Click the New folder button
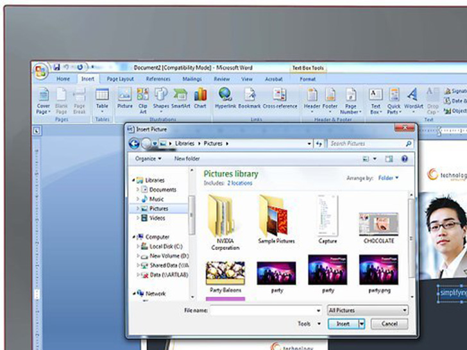The height and width of the screenshot is (350, 467). pyautogui.click(x=187, y=158)
